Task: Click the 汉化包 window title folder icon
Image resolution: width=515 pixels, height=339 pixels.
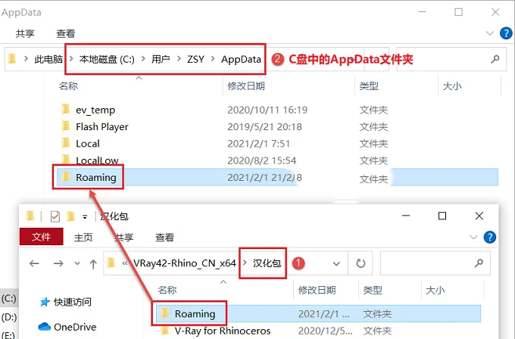Action: (x=30, y=216)
